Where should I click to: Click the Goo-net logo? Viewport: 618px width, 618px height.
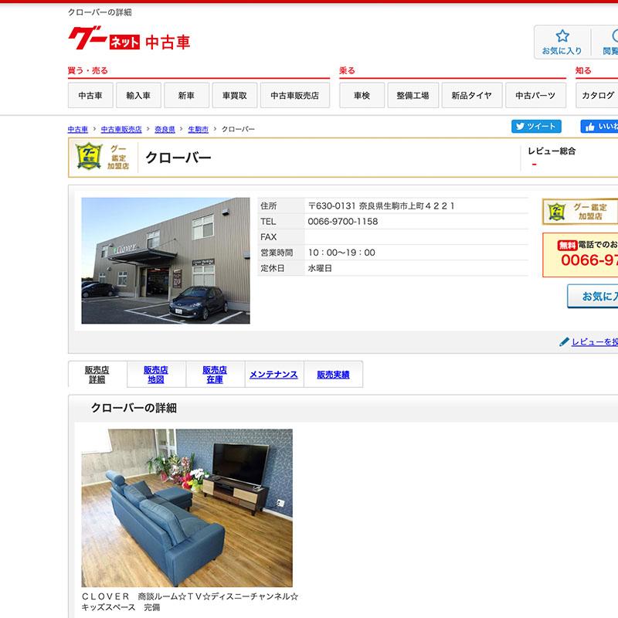[x=129, y=39]
